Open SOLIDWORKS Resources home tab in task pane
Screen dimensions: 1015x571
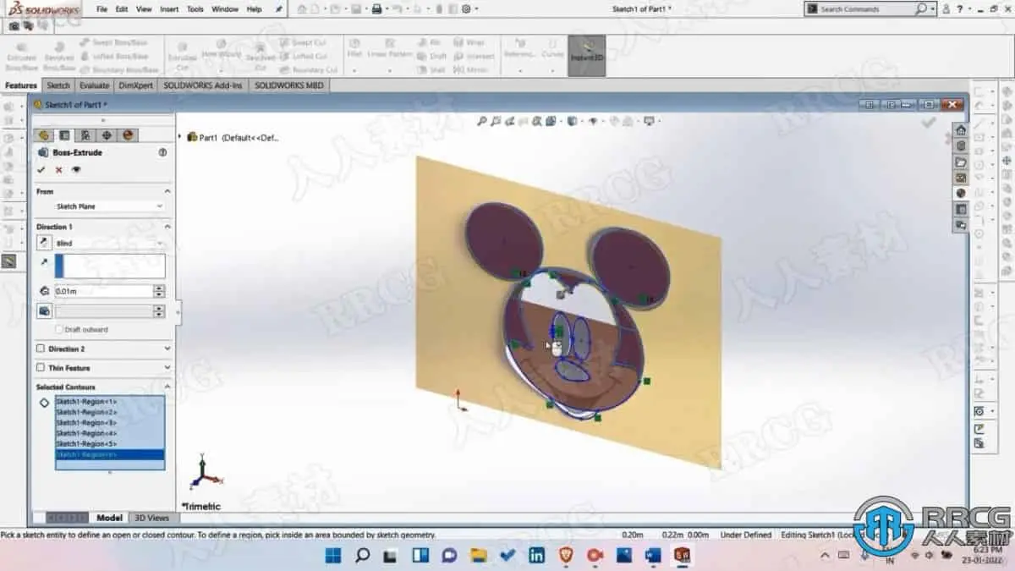961,130
